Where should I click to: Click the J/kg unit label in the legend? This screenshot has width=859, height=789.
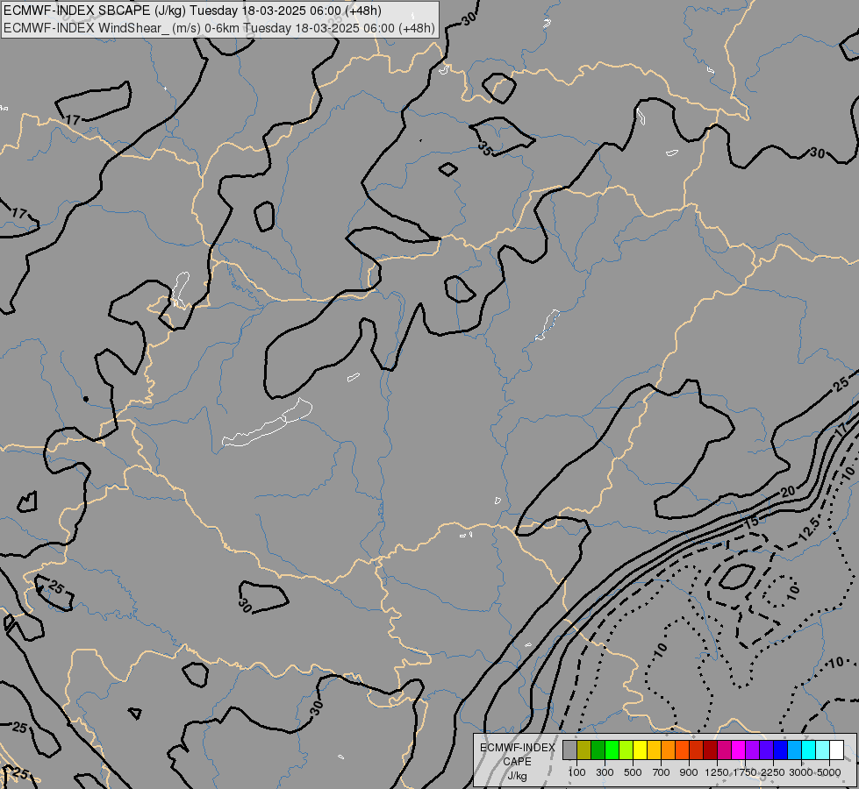(517, 777)
